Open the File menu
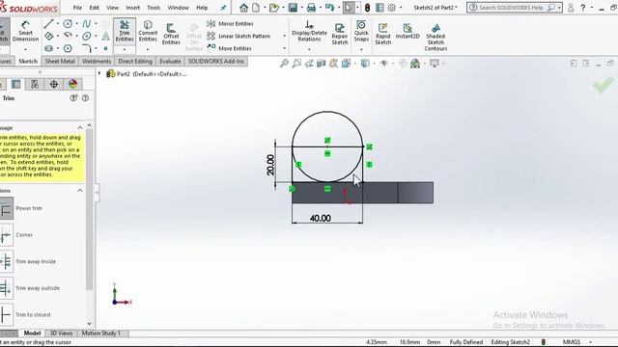618x347 pixels. click(x=77, y=8)
